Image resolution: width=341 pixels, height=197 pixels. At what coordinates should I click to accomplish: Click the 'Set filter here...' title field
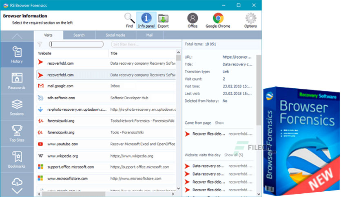pos(146,44)
